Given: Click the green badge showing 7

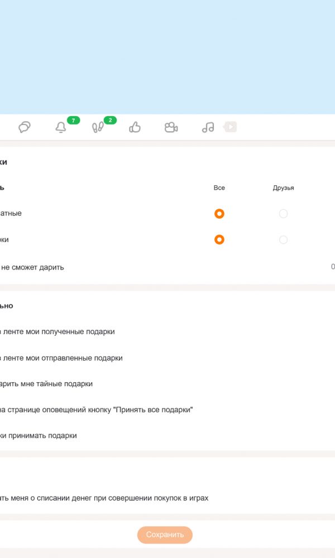Looking at the screenshot, I should (x=73, y=120).
